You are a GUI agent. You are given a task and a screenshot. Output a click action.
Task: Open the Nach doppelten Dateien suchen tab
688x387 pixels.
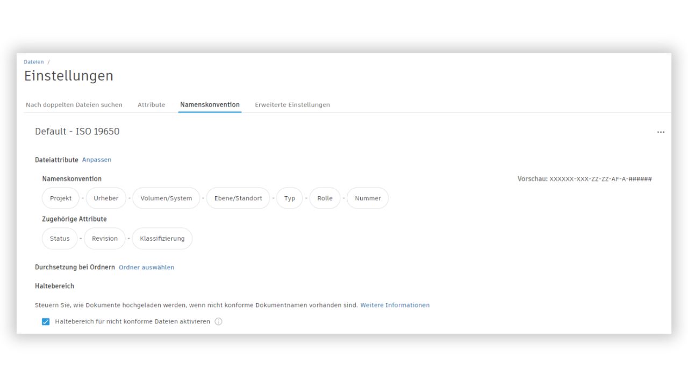pyautogui.click(x=74, y=105)
